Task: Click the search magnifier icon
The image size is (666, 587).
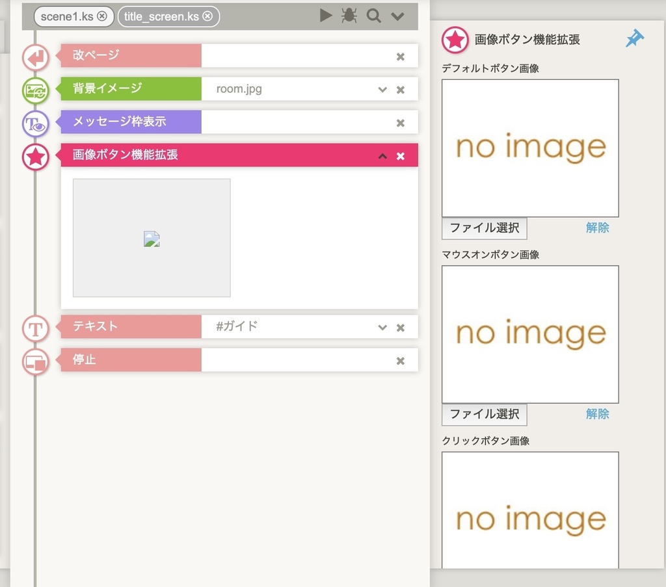Action: tap(373, 16)
